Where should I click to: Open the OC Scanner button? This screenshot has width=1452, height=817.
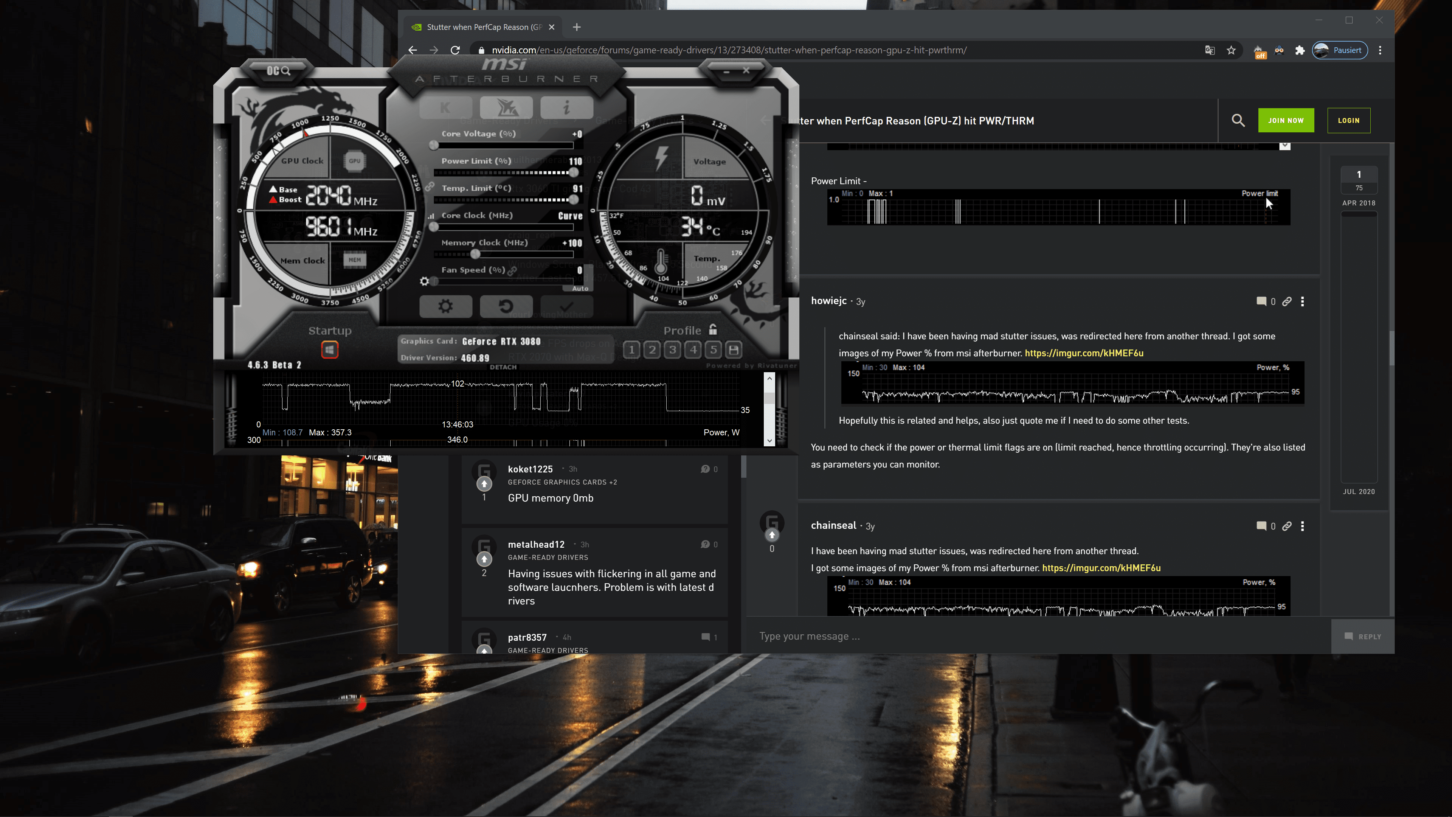pos(278,70)
